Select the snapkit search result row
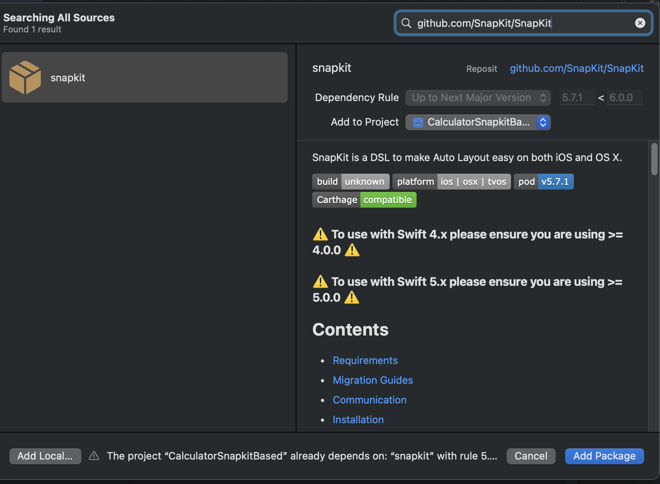 [x=145, y=77]
